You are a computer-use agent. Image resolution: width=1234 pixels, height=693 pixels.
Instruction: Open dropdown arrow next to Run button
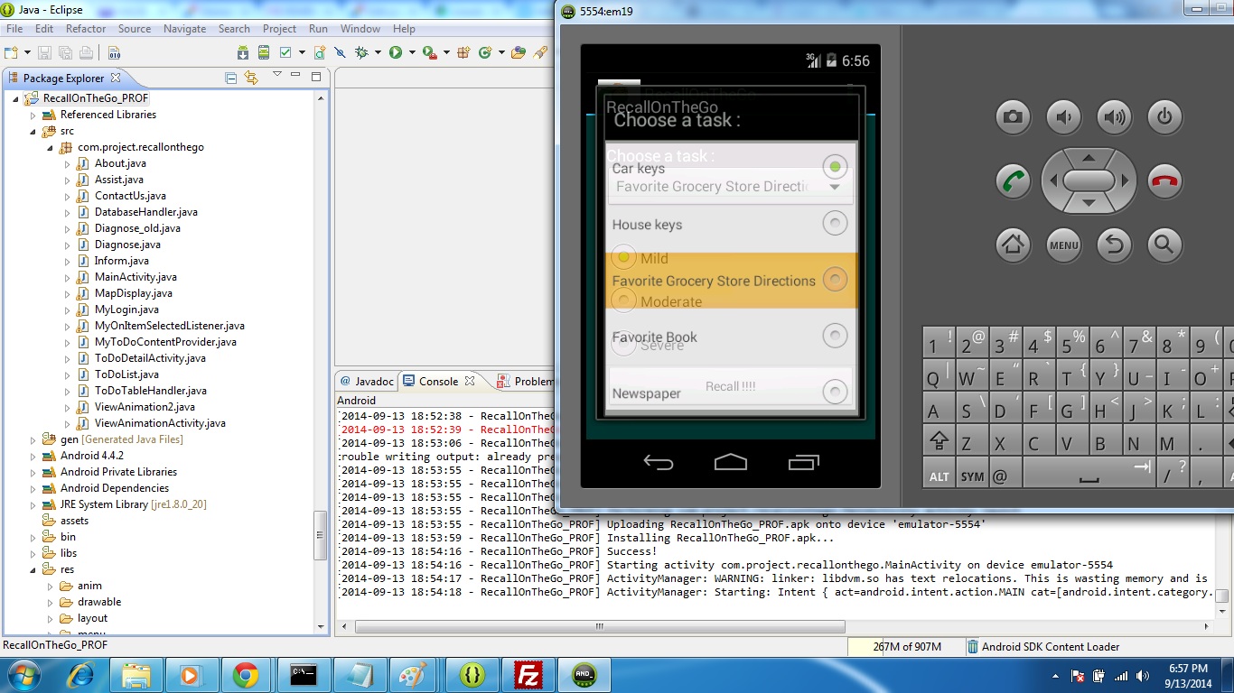pyautogui.click(x=412, y=52)
